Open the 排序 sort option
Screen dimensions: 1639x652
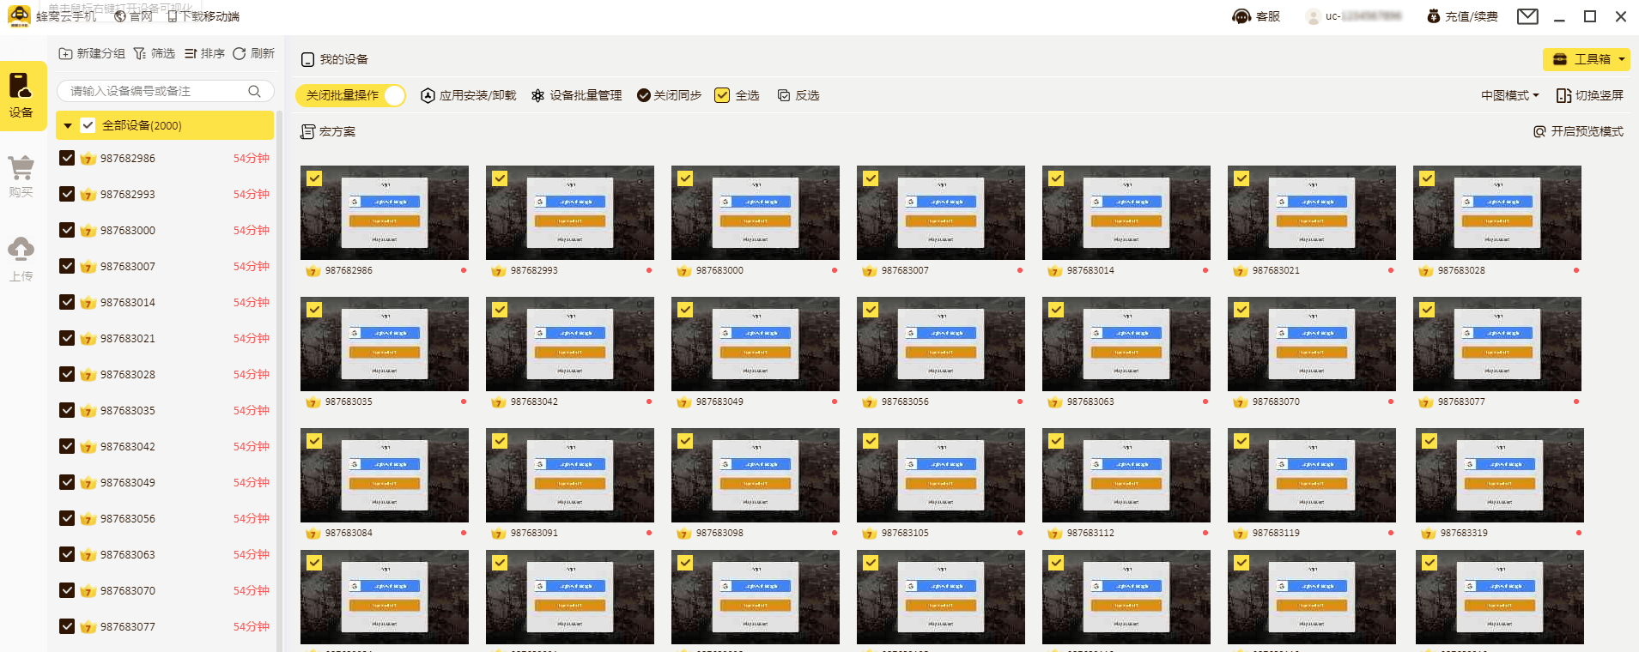coord(204,53)
